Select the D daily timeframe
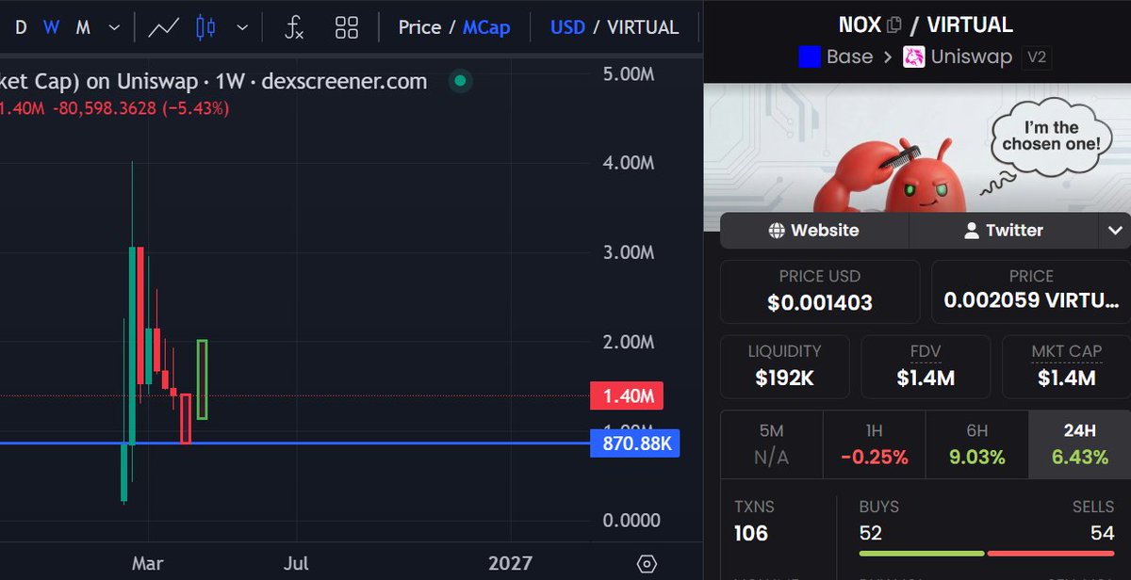1131x580 pixels. pyautogui.click(x=21, y=27)
